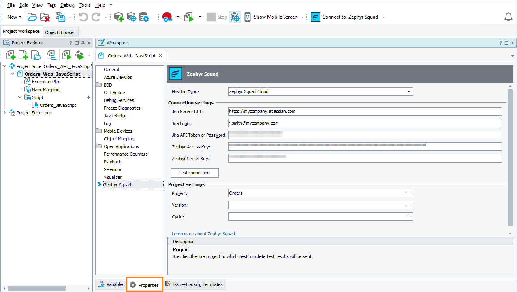Pin the Project Explorer panel
Image resolution: width=517 pixels, height=292 pixels.
[x=83, y=42]
